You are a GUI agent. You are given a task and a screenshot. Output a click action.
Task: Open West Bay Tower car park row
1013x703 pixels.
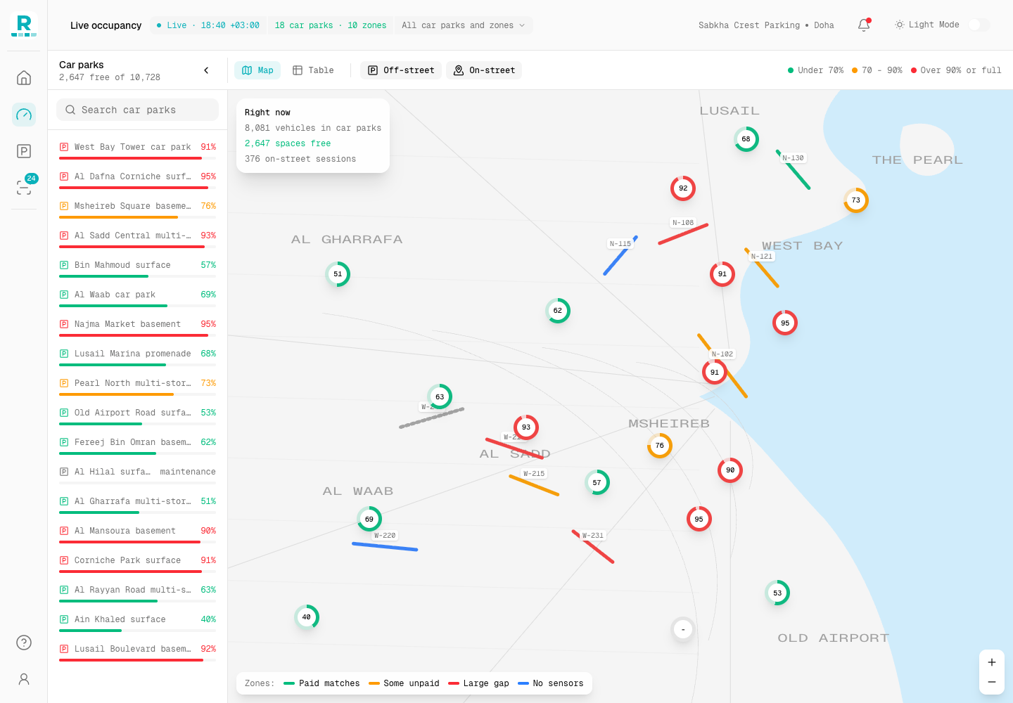[x=138, y=150]
